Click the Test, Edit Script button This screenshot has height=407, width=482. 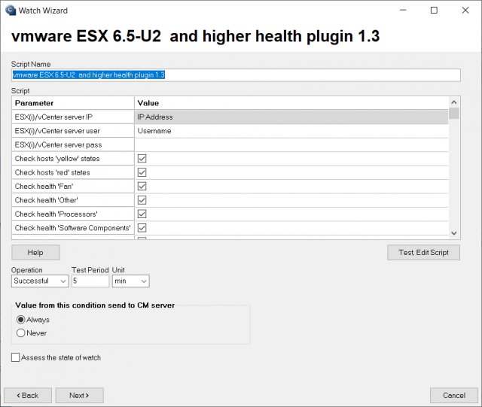point(423,253)
